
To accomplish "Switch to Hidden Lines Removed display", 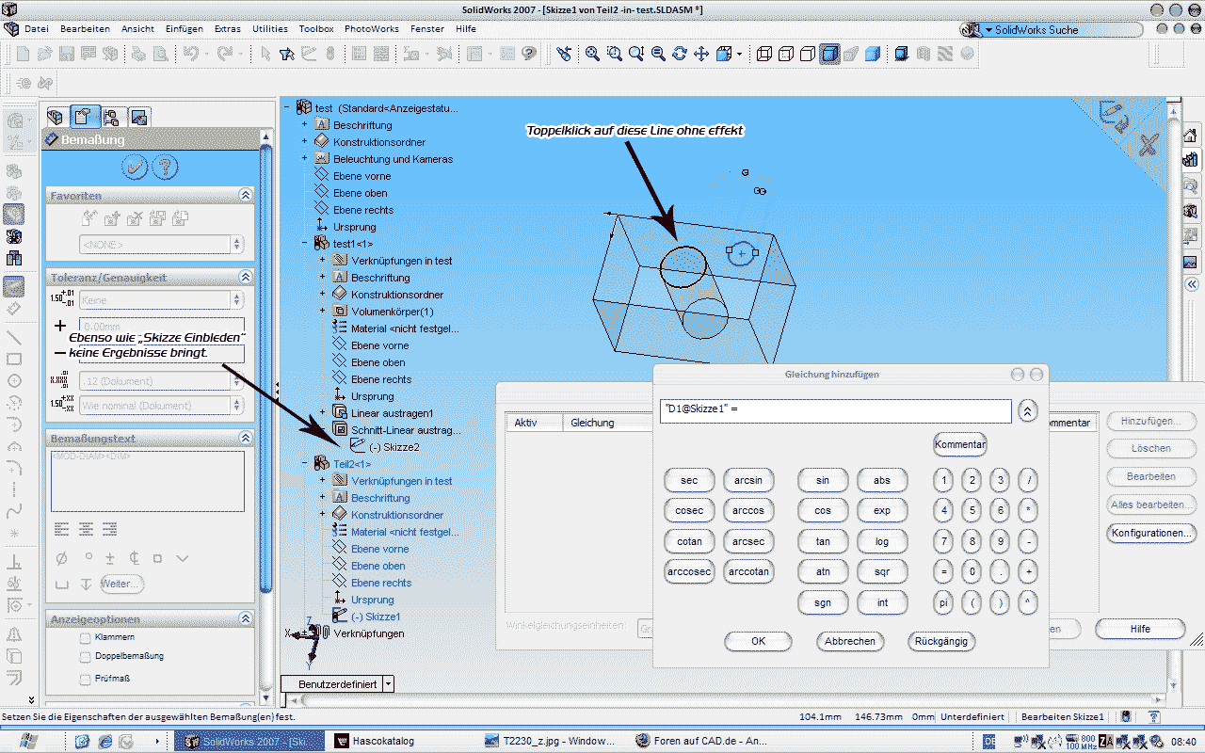I will 808,54.
